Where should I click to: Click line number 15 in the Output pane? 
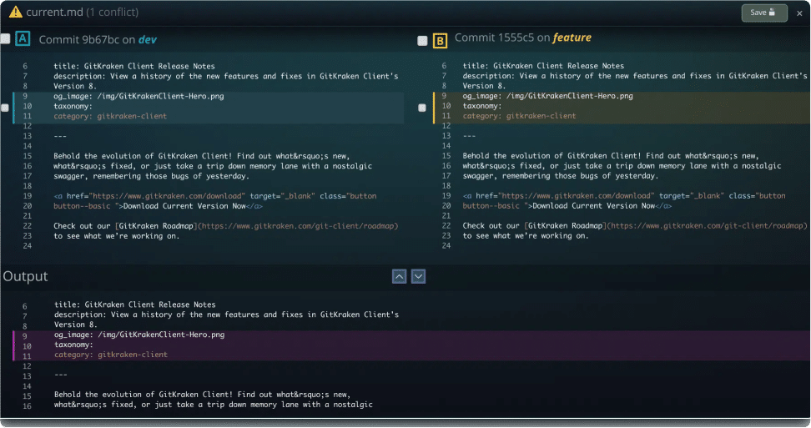click(27, 396)
